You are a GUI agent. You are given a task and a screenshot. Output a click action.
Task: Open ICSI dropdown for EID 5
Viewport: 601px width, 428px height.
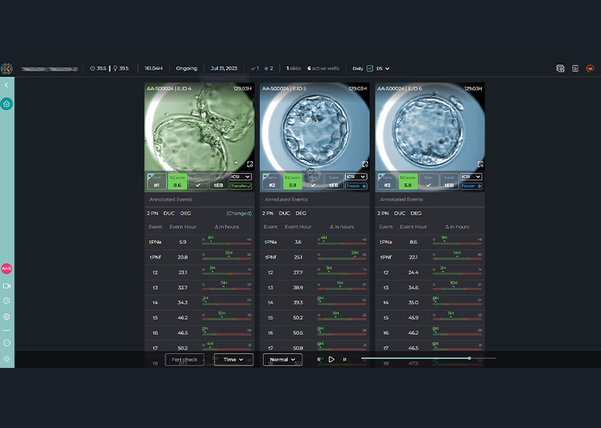pos(355,176)
